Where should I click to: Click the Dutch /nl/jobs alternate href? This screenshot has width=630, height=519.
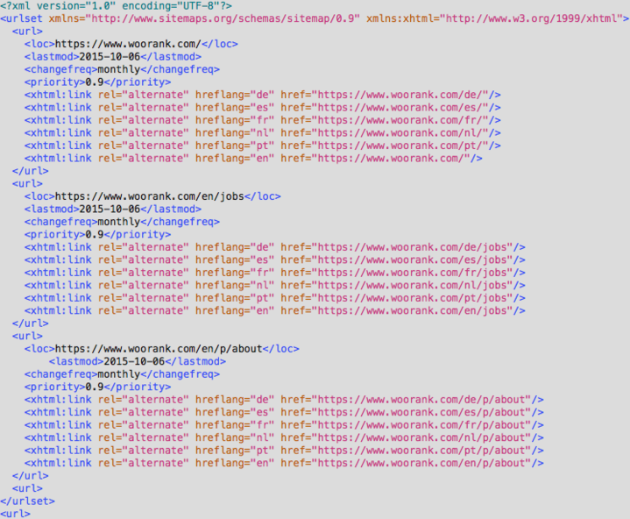pos(419,286)
